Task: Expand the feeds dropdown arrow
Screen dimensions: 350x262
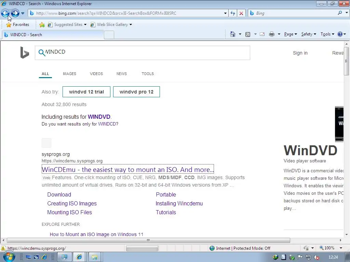Action: click(x=255, y=34)
